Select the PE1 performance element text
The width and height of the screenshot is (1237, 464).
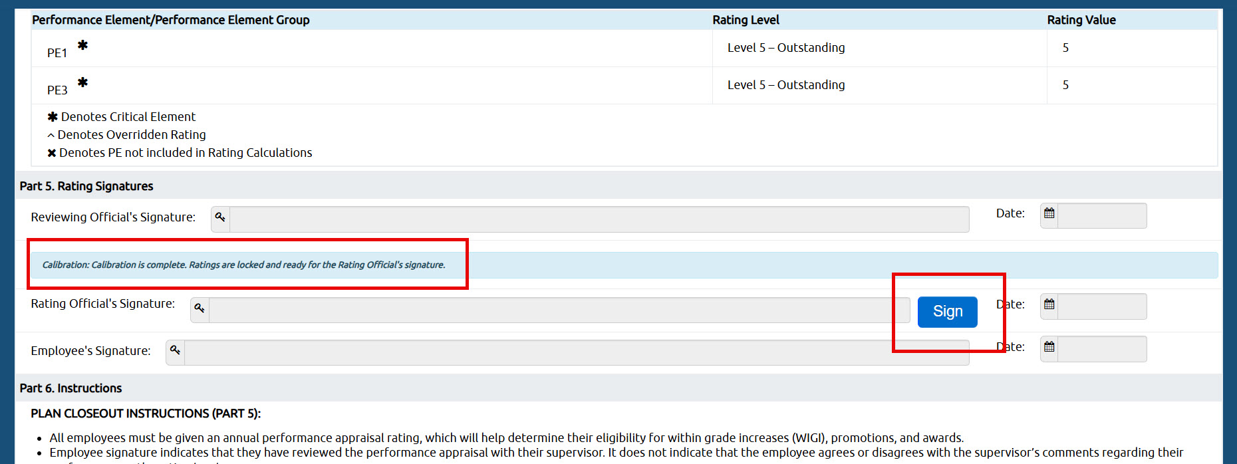click(57, 53)
